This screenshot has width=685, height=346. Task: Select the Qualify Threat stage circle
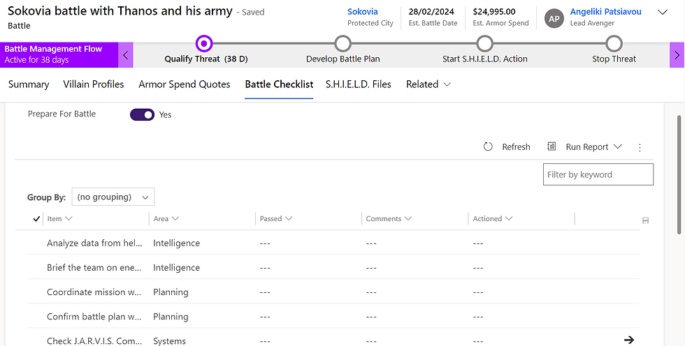click(204, 43)
